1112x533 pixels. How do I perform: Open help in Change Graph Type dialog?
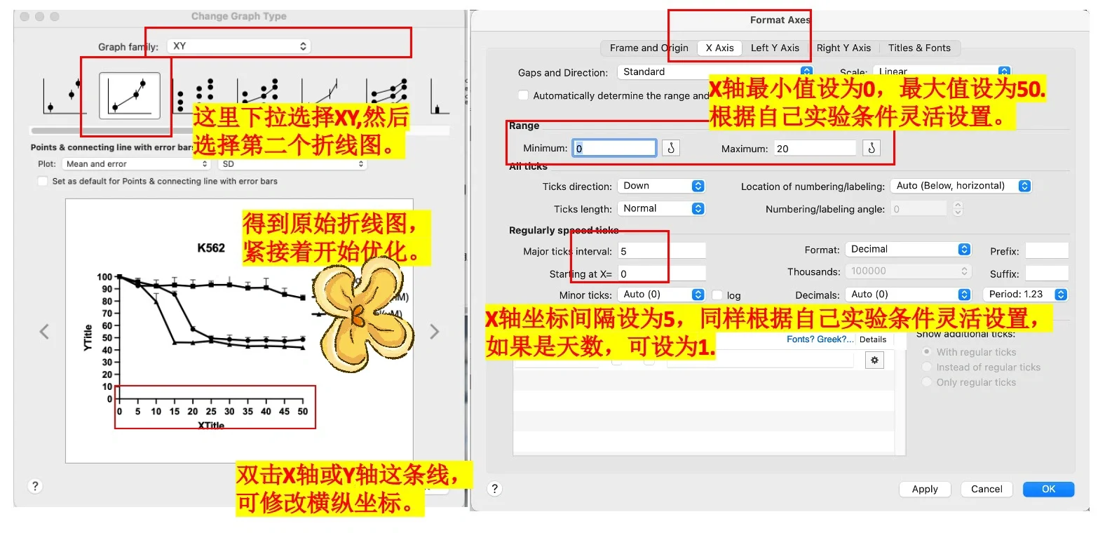pos(35,486)
